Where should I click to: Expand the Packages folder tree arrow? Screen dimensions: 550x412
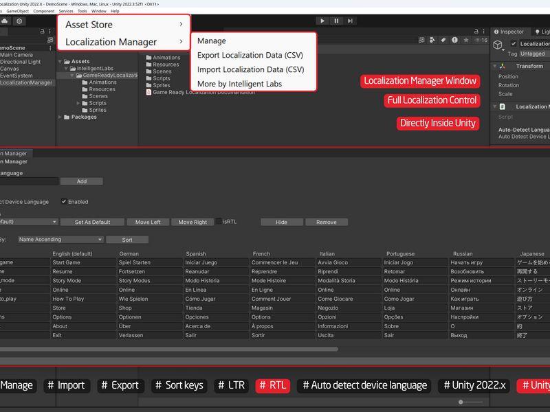60,117
